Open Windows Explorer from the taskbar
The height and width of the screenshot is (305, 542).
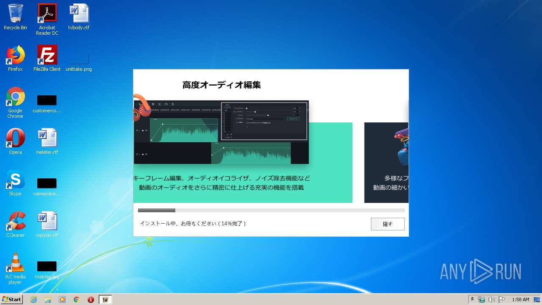(48, 299)
